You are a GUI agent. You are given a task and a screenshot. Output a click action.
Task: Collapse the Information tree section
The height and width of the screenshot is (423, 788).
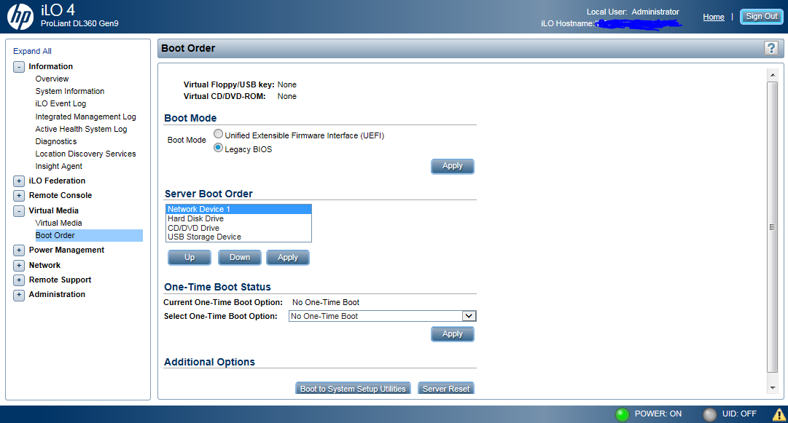[x=19, y=67]
